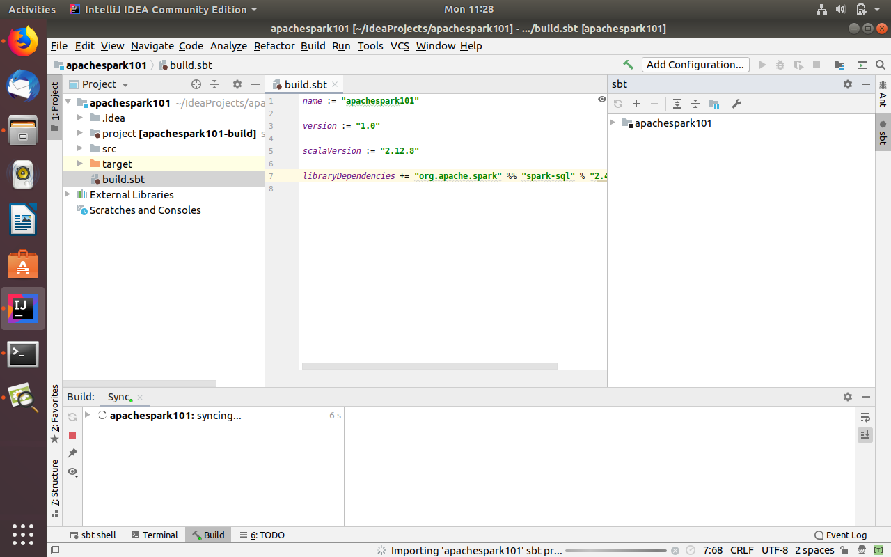
Task: Open the Refactor menu
Action: click(274, 46)
